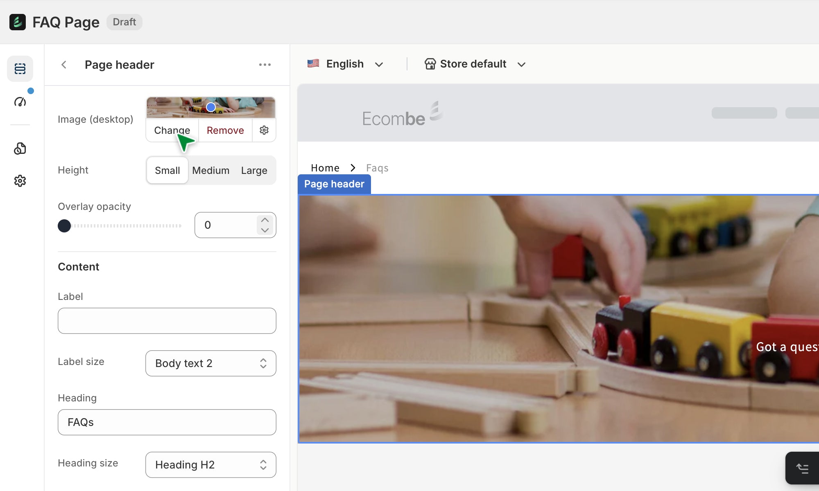Open the settings gear in left sidebar
Image resolution: width=819 pixels, height=491 pixels.
pos(20,181)
